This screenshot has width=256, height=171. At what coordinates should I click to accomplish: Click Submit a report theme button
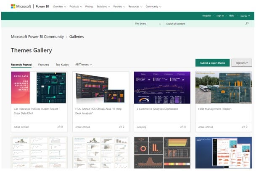[212, 63]
